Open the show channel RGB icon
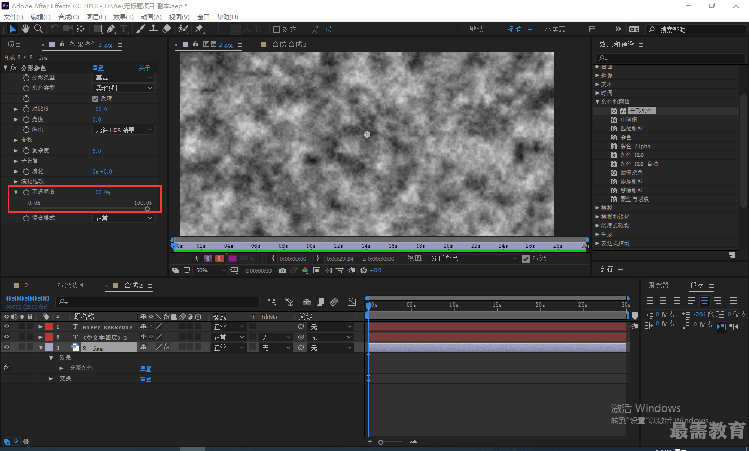This screenshot has height=451, width=749. tap(305, 270)
